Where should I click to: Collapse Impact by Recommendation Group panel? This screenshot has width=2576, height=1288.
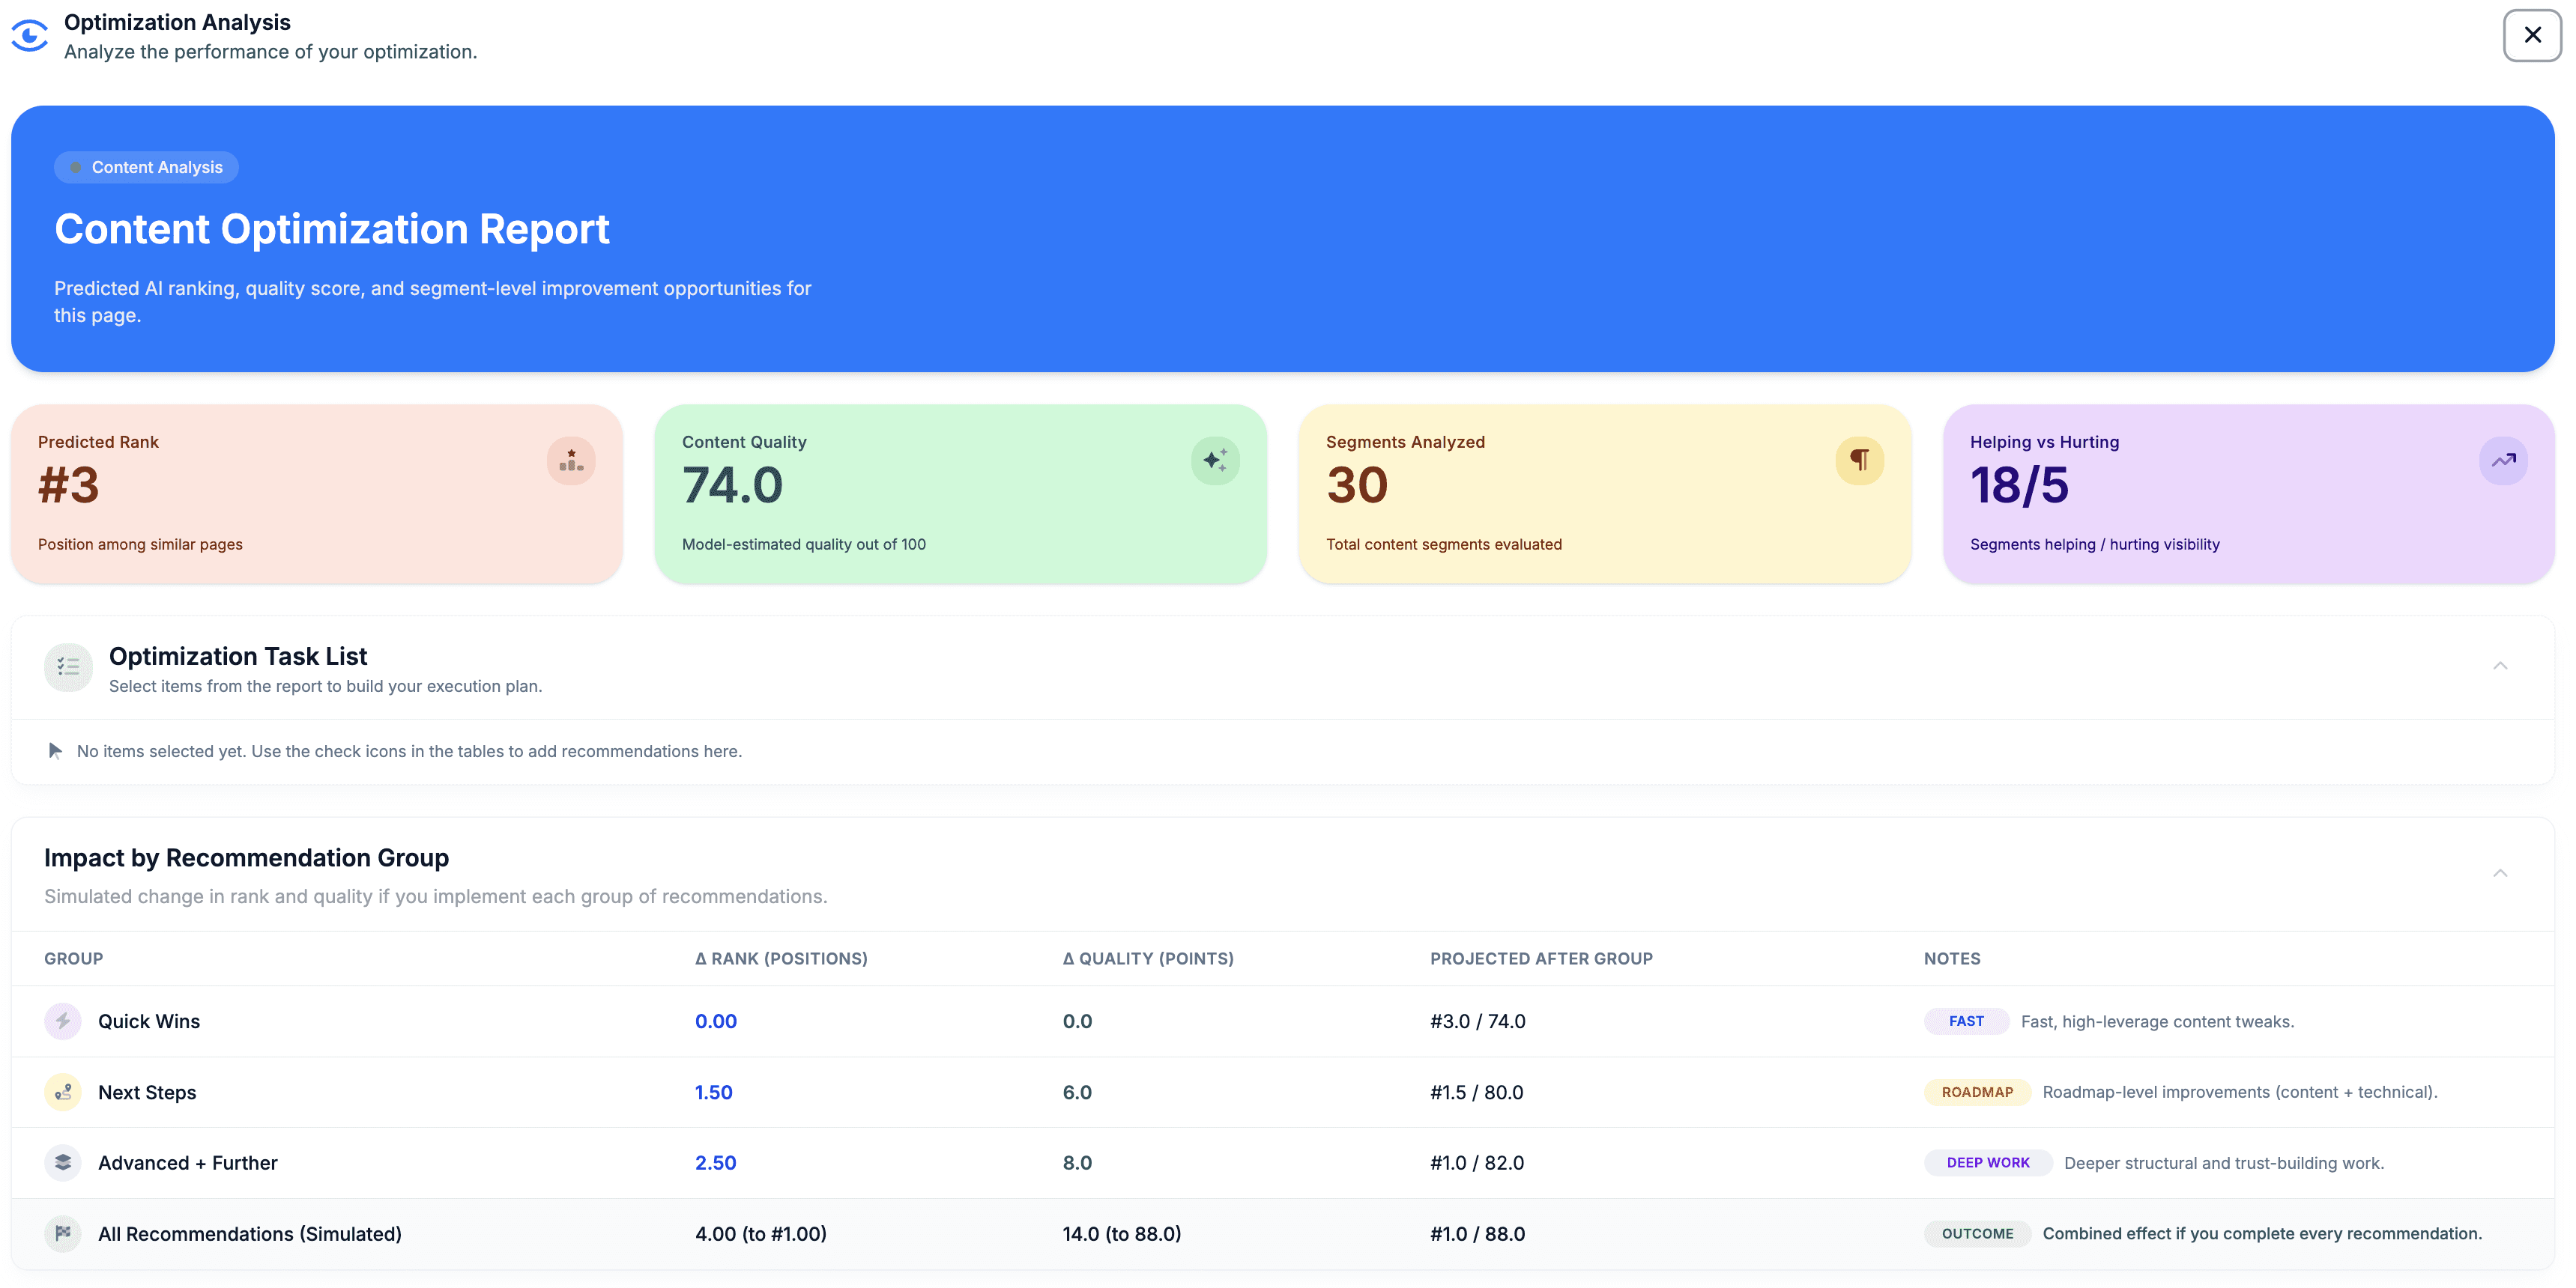click(2499, 873)
